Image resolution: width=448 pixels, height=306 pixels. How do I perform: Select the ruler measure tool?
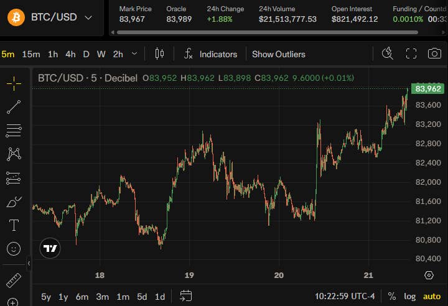[x=14, y=280]
